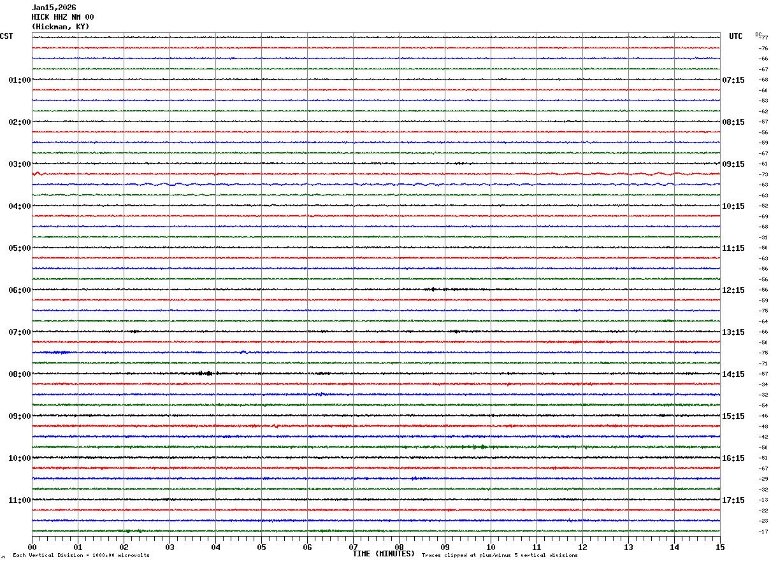This screenshot has width=771, height=564.
Task: Click the 12:15 UTC time label
Action: pos(733,290)
